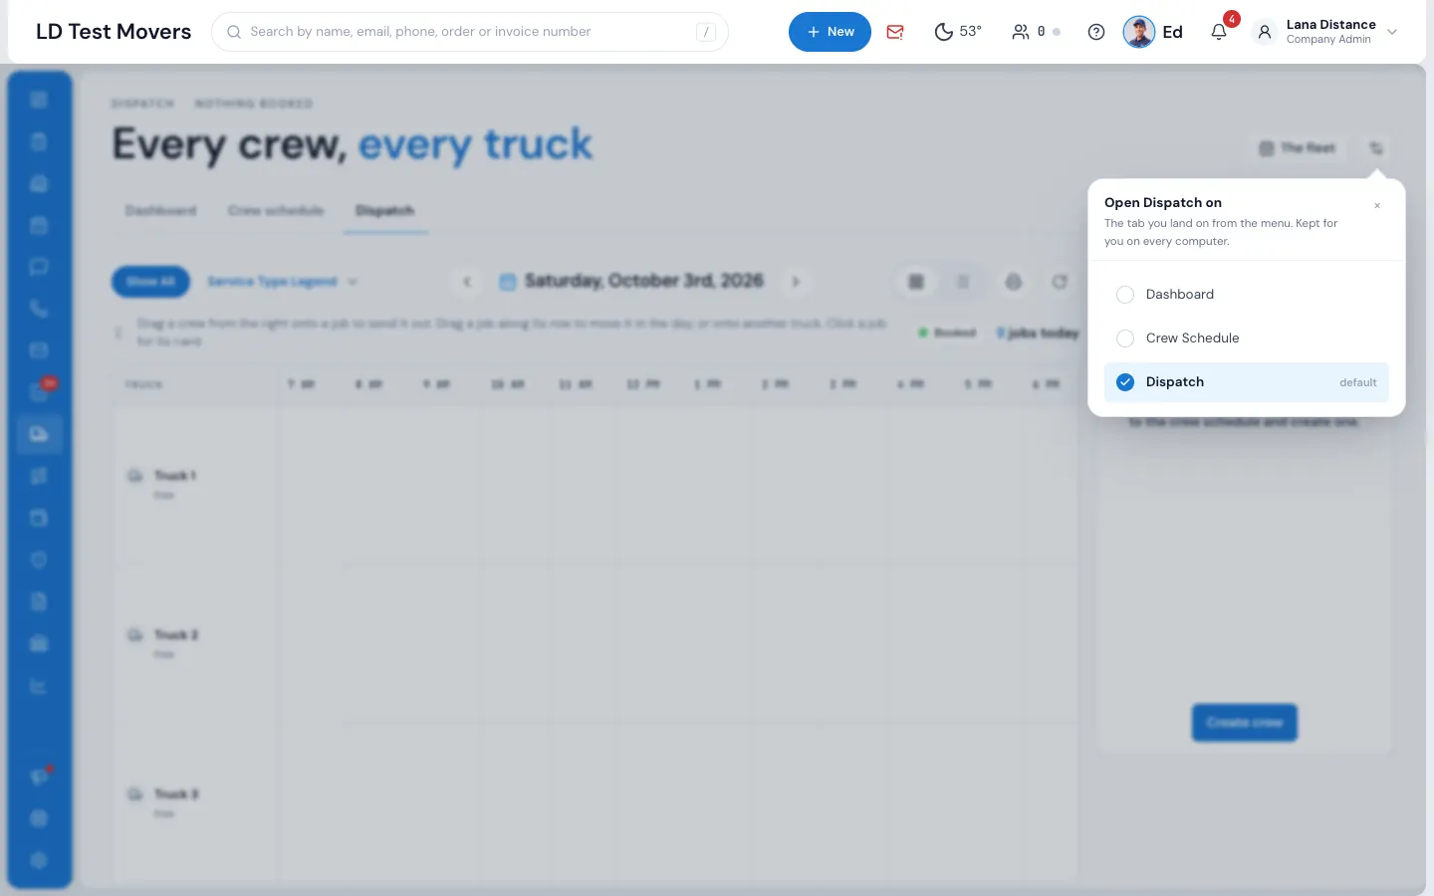Click the calendar icon beside Saturday date

tap(508, 282)
